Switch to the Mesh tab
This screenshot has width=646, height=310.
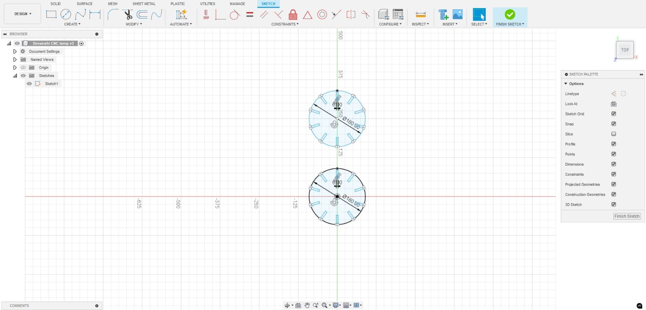tap(113, 4)
